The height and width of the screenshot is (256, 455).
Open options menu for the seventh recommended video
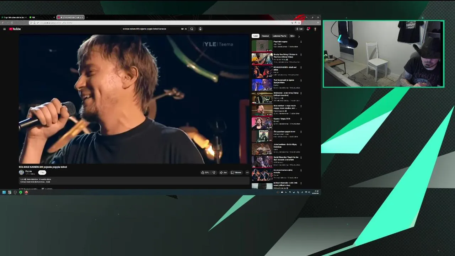coord(301,119)
